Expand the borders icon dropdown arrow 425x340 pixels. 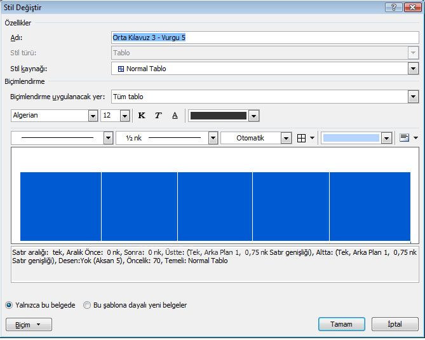point(312,138)
